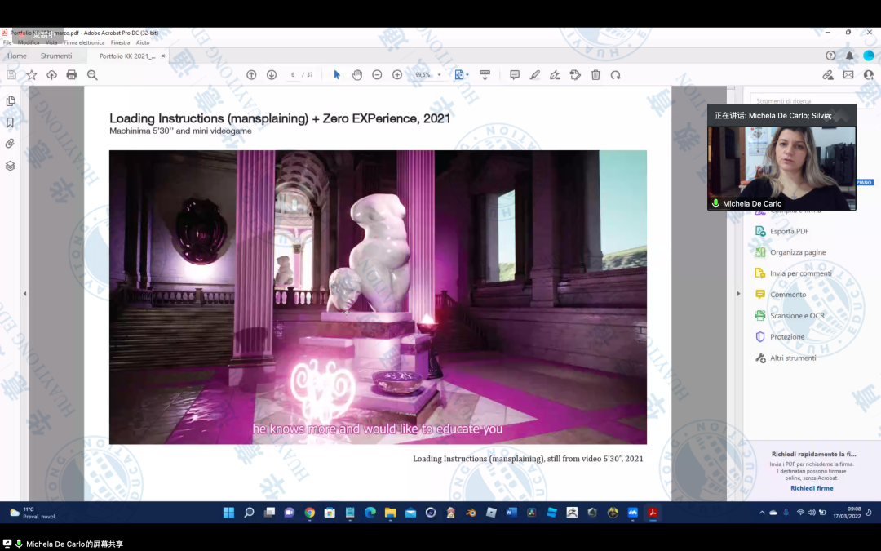Viewport: 881px width, 551px height.
Task: Click the scrolling mode toolbar icon
Action: 485,75
